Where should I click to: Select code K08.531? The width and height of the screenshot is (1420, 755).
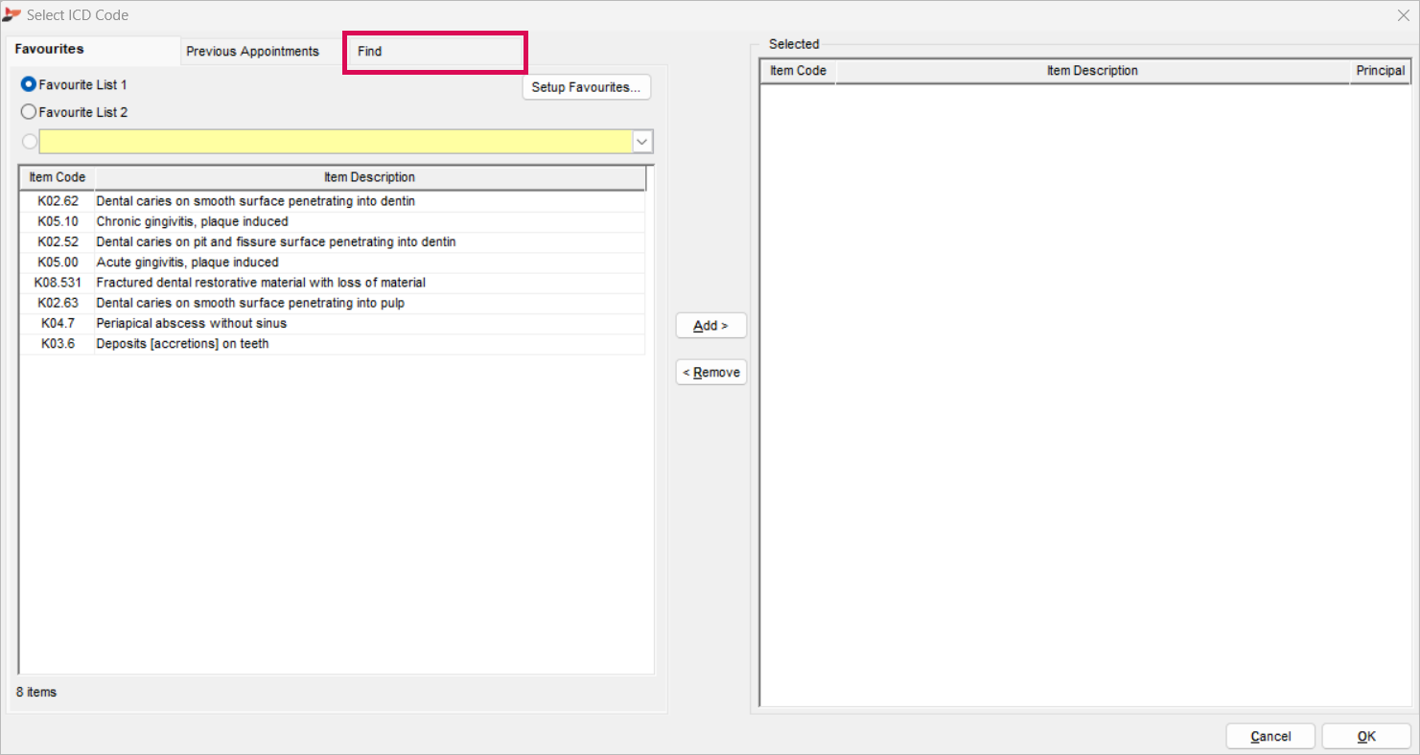pyautogui.click(x=58, y=283)
